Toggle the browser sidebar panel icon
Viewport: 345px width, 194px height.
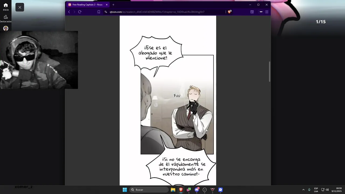coord(252,12)
